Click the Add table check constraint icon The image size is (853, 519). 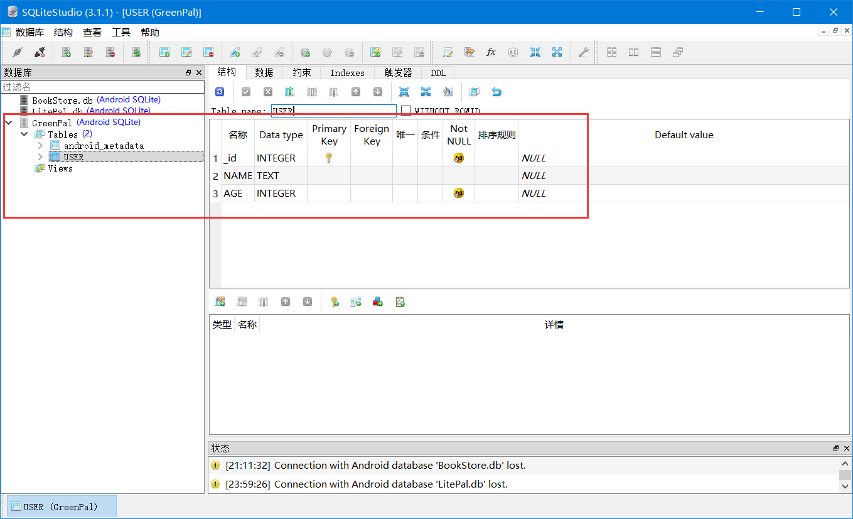[x=400, y=302]
